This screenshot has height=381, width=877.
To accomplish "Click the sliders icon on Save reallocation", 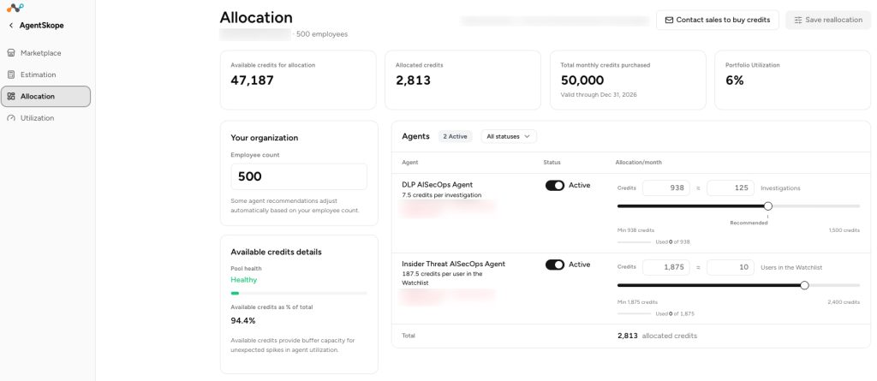I will (798, 20).
